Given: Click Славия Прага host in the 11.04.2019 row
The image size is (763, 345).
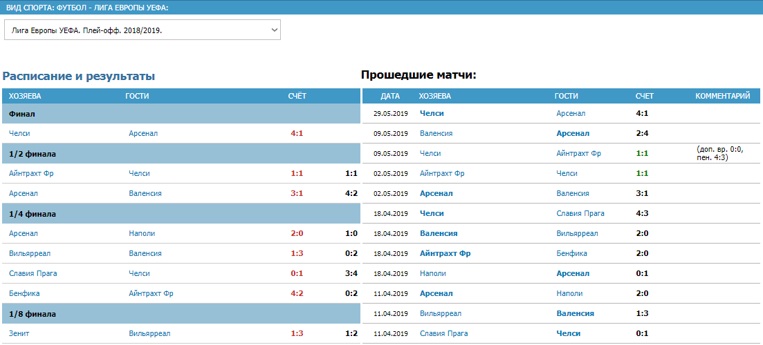Looking at the screenshot, I should point(444,333).
